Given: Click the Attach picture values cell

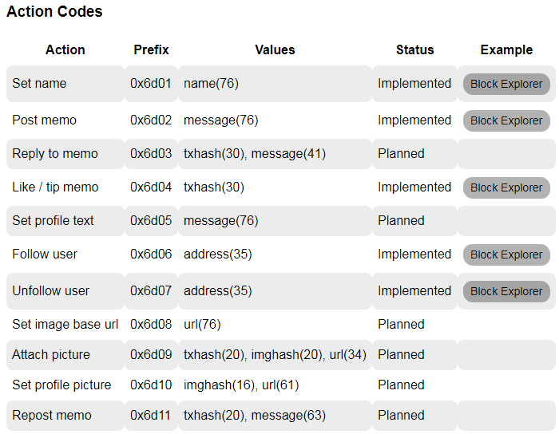Looking at the screenshot, I should point(275,354).
